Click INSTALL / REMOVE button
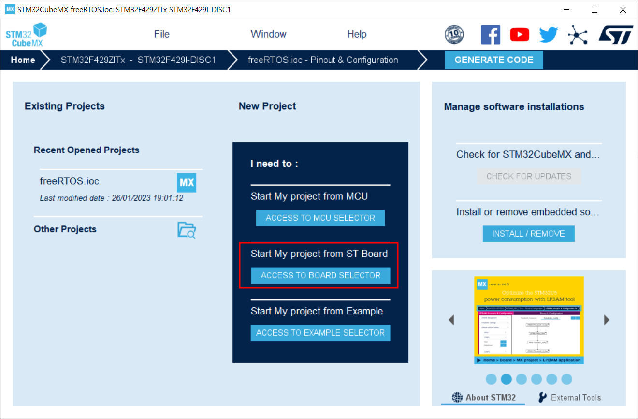This screenshot has height=419, width=638. tap(528, 234)
